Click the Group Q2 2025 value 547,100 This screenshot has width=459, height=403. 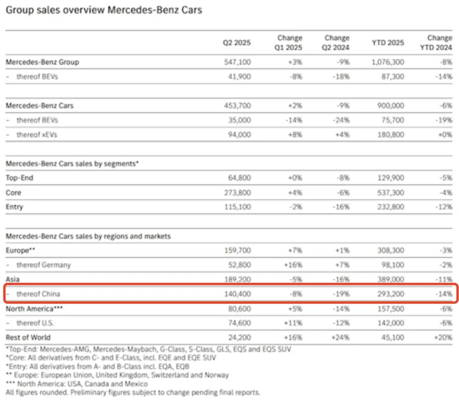point(238,62)
